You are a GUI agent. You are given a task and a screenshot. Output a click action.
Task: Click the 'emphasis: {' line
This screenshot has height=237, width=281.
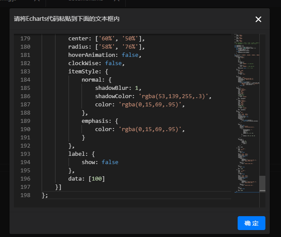click(x=100, y=121)
